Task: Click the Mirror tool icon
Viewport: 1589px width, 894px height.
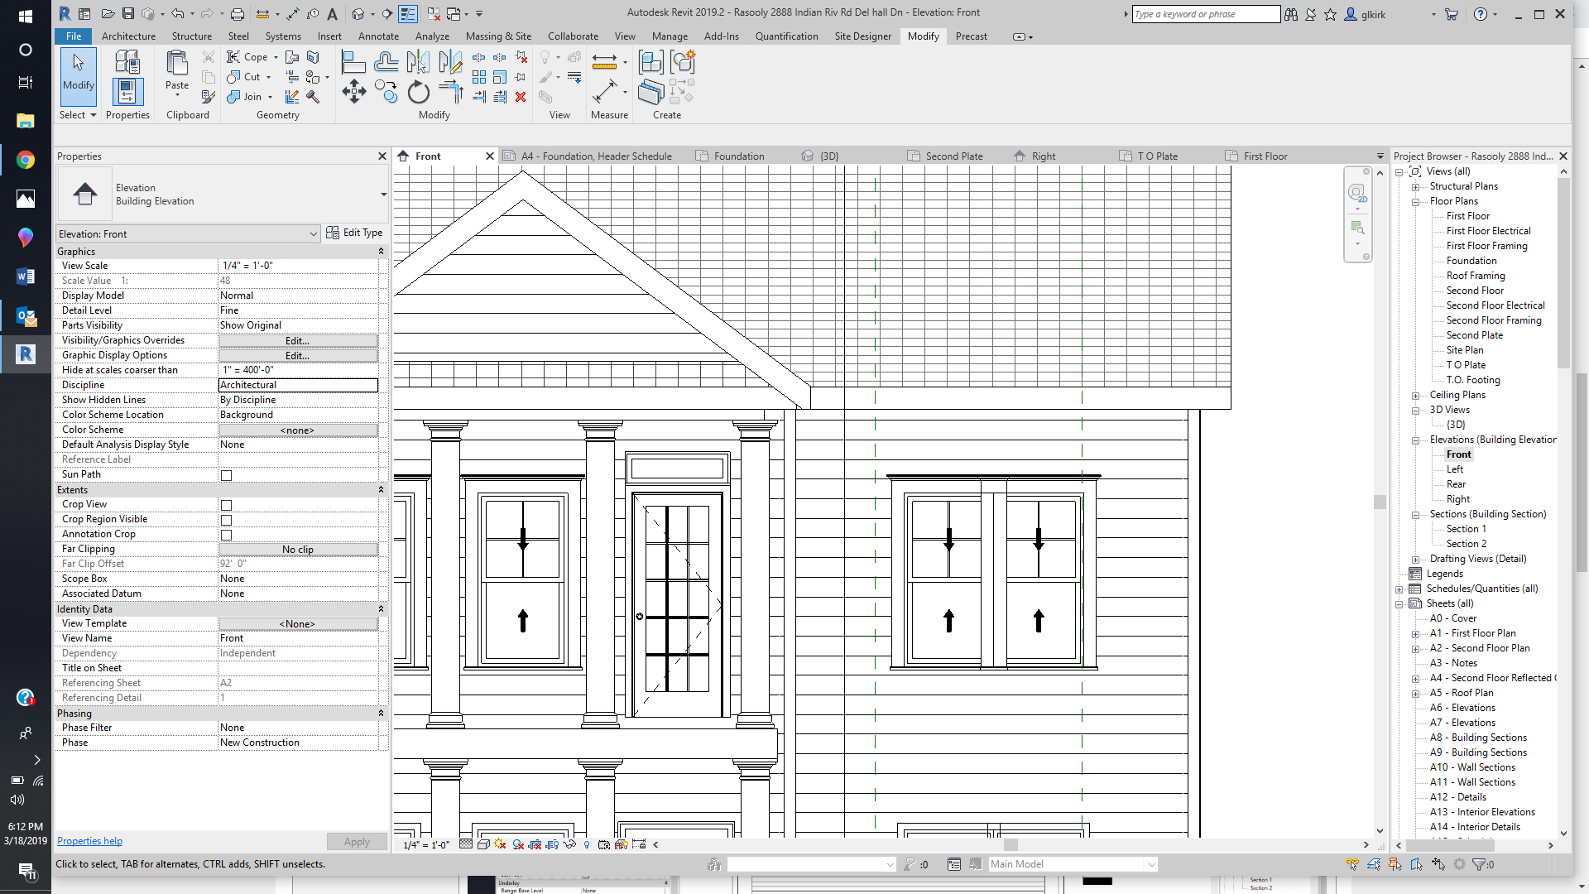Action: click(x=417, y=61)
